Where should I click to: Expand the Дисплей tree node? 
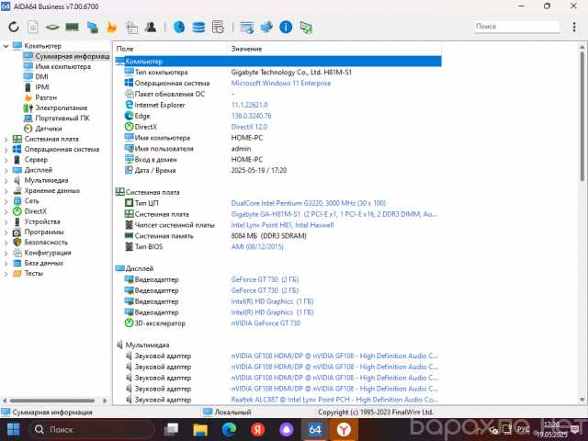click(6, 170)
